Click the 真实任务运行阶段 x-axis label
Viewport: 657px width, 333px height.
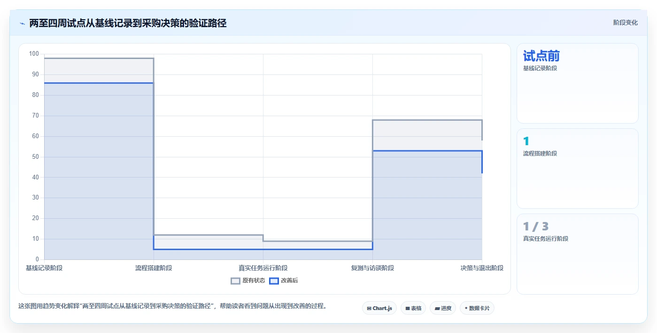263,268
